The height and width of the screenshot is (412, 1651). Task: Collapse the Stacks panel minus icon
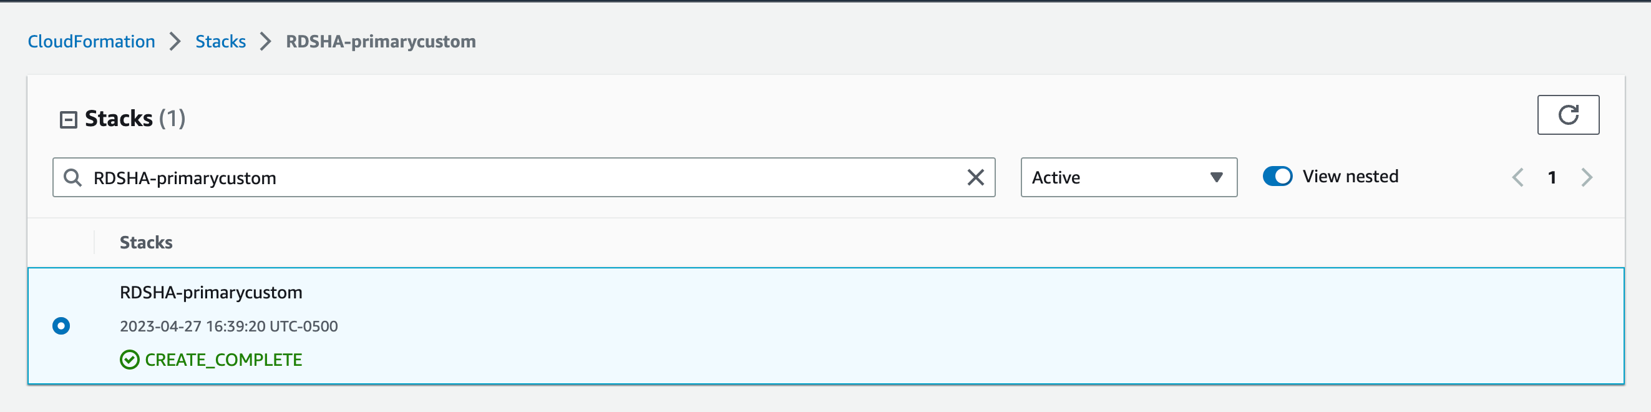[x=68, y=120]
